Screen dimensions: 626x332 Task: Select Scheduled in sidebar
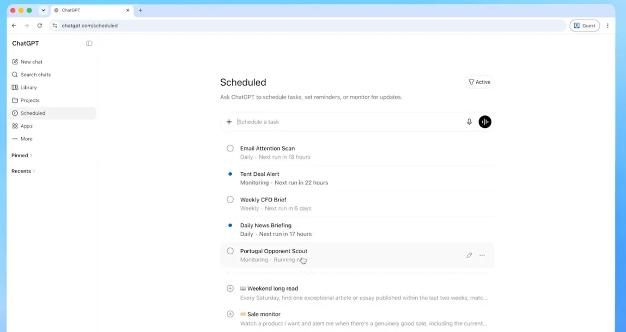52,113
